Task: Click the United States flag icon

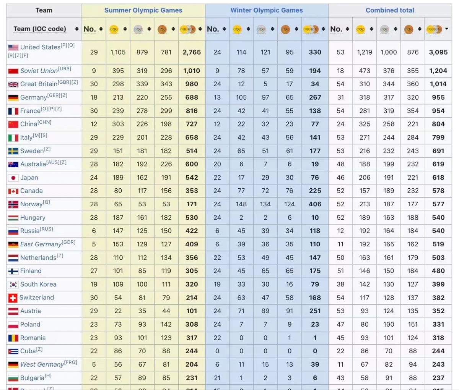Action: tap(13, 47)
